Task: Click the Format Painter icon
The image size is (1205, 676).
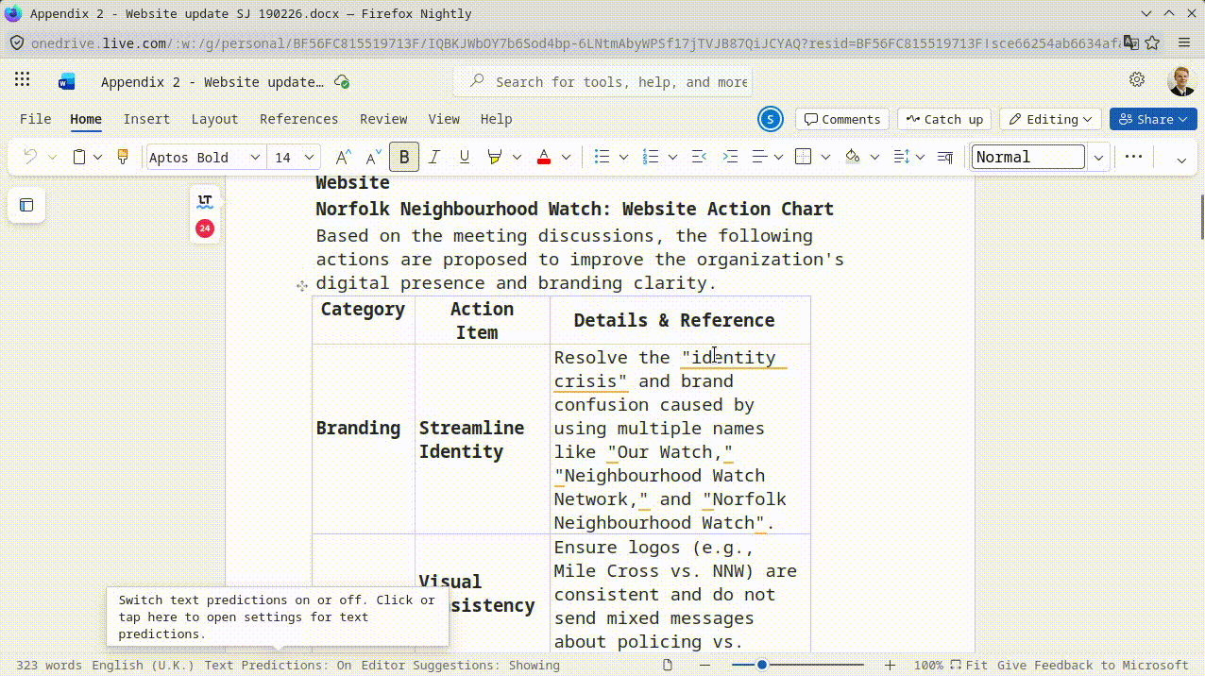Action: [123, 158]
